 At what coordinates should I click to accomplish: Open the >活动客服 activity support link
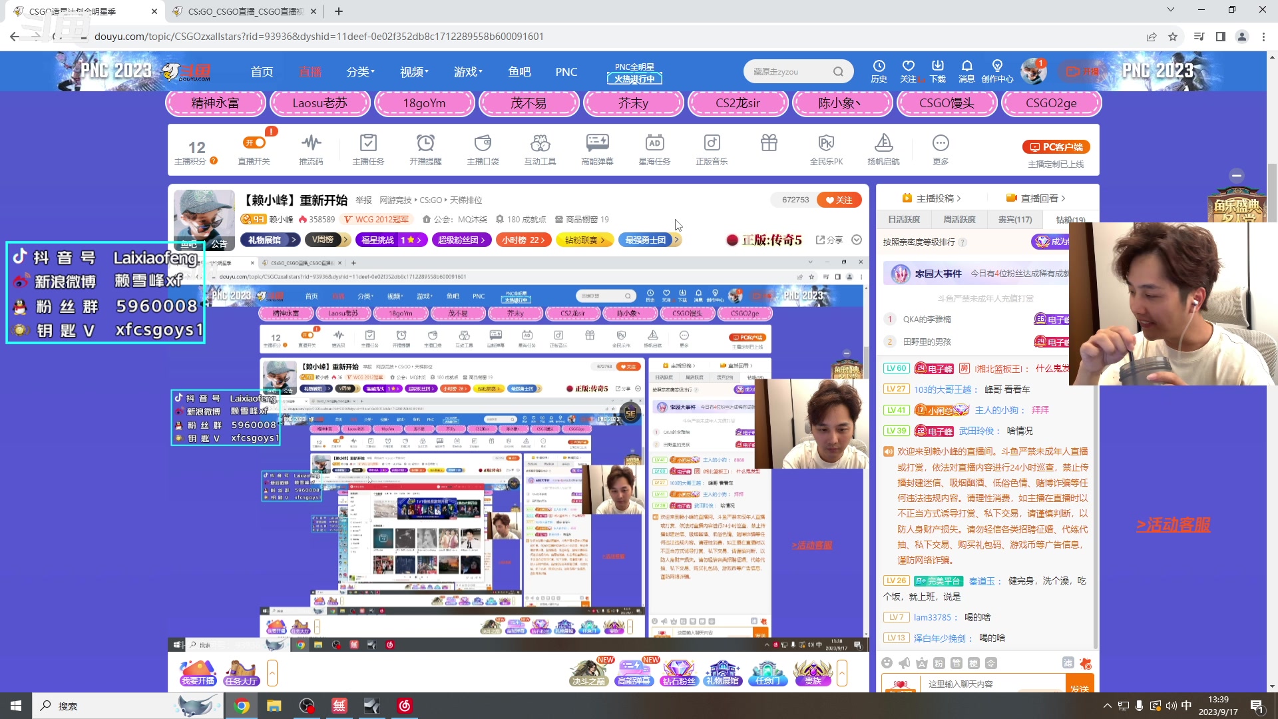click(x=1173, y=525)
